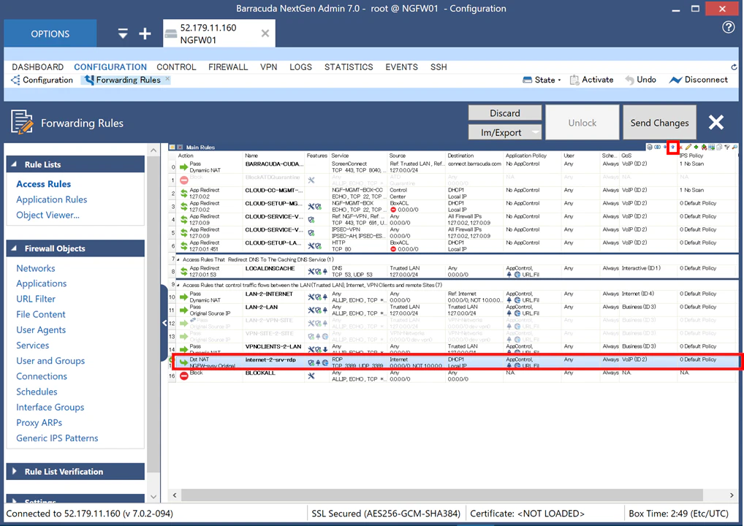Open the Application Rules link
Viewport: 744px width, 526px height.
[52, 199]
